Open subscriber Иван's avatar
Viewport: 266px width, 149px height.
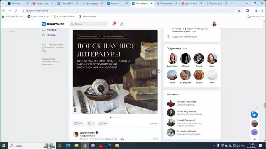(x=172, y=75)
